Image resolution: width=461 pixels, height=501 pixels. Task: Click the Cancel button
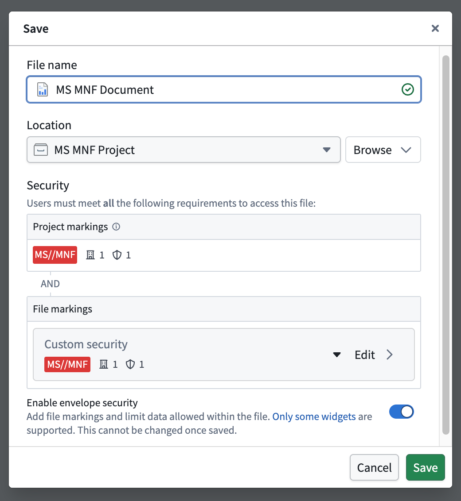pyautogui.click(x=374, y=467)
